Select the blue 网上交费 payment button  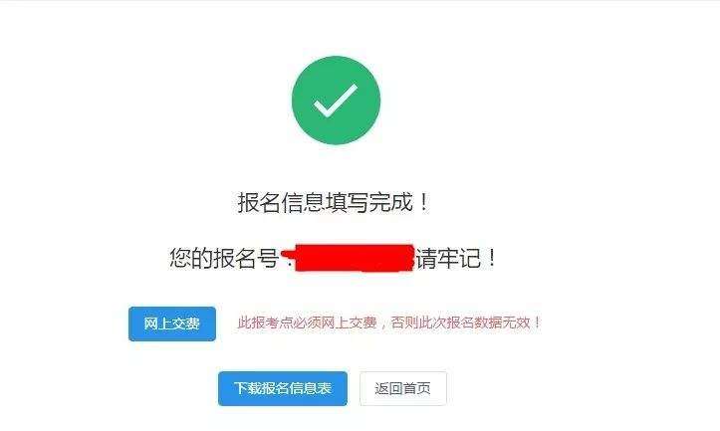pyautogui.click(x=172, y=324)
